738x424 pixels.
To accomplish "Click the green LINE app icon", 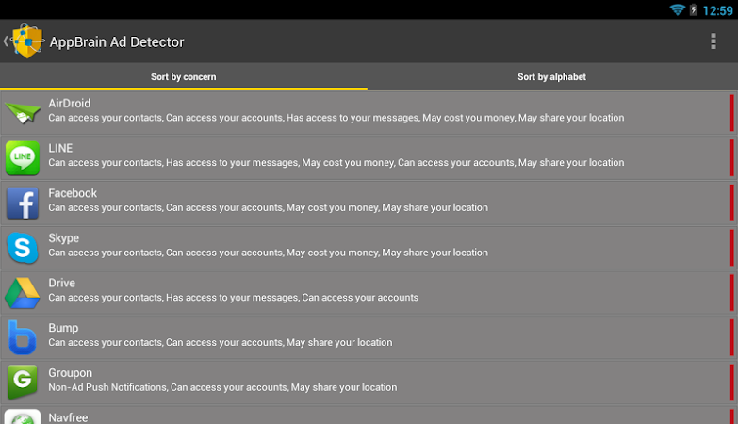I will (23, 157).
